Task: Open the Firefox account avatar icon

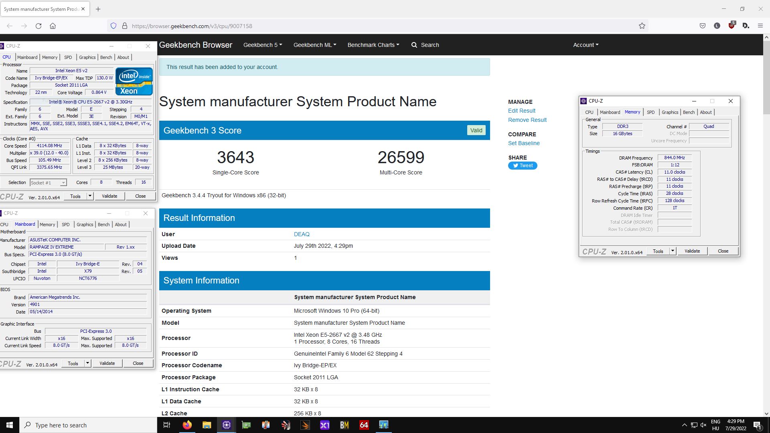Action: pos(717,26)
